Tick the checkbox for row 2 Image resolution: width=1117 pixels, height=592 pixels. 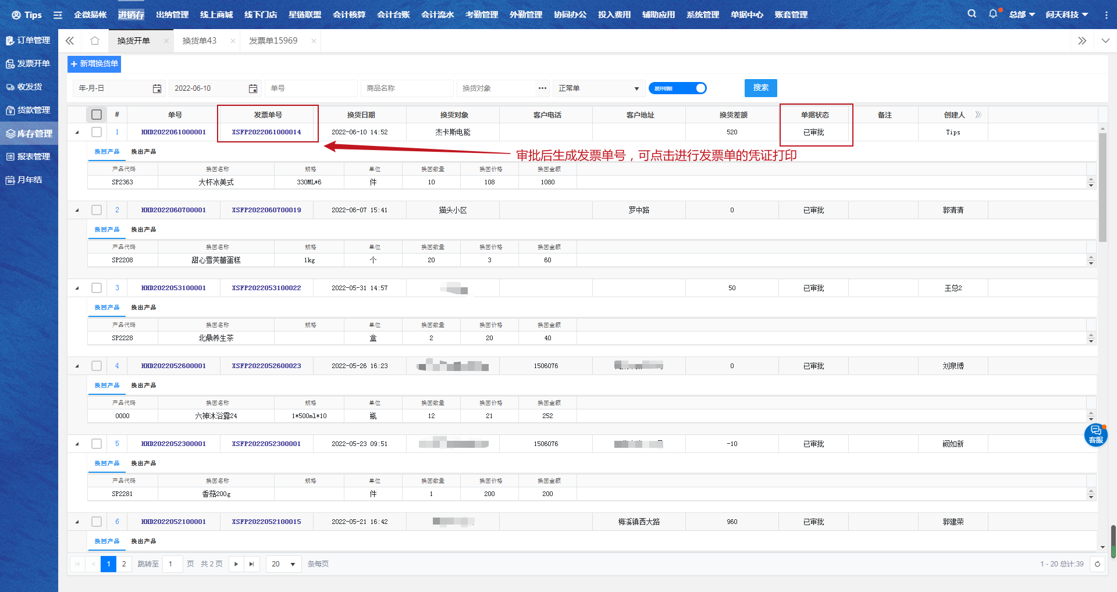97,210
